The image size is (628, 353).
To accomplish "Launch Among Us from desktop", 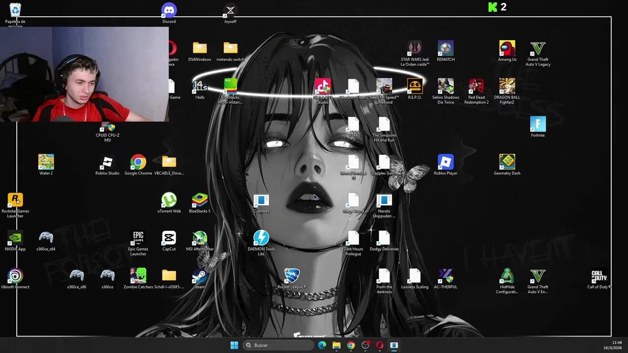I will (x=507, y=51).
